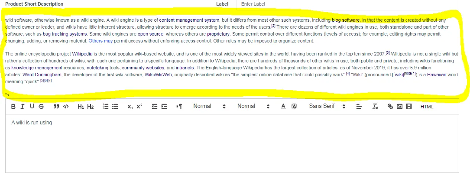The image size is (470, 179).
Task: Apply Heading 1 style
Action: coord(81,107)
